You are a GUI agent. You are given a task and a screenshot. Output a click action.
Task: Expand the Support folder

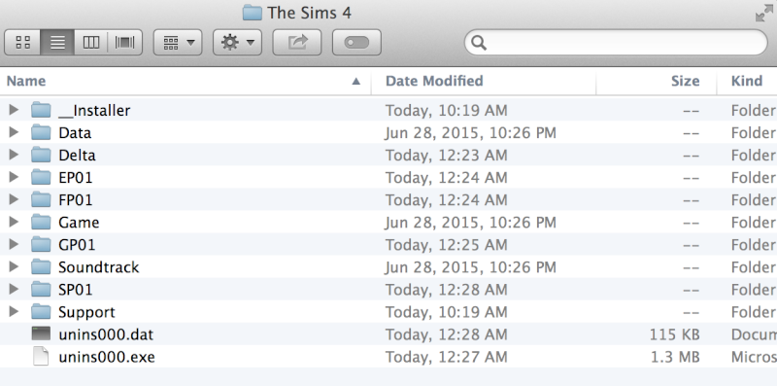click(14, 311)
